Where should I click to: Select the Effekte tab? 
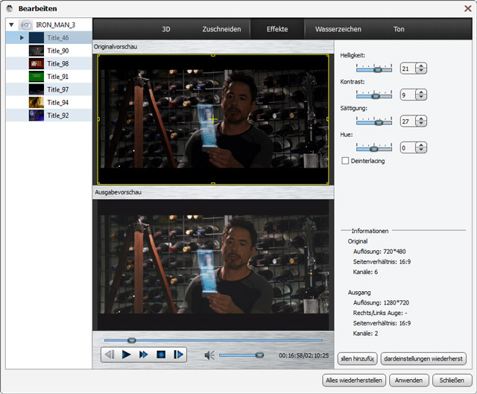(277, 29)
